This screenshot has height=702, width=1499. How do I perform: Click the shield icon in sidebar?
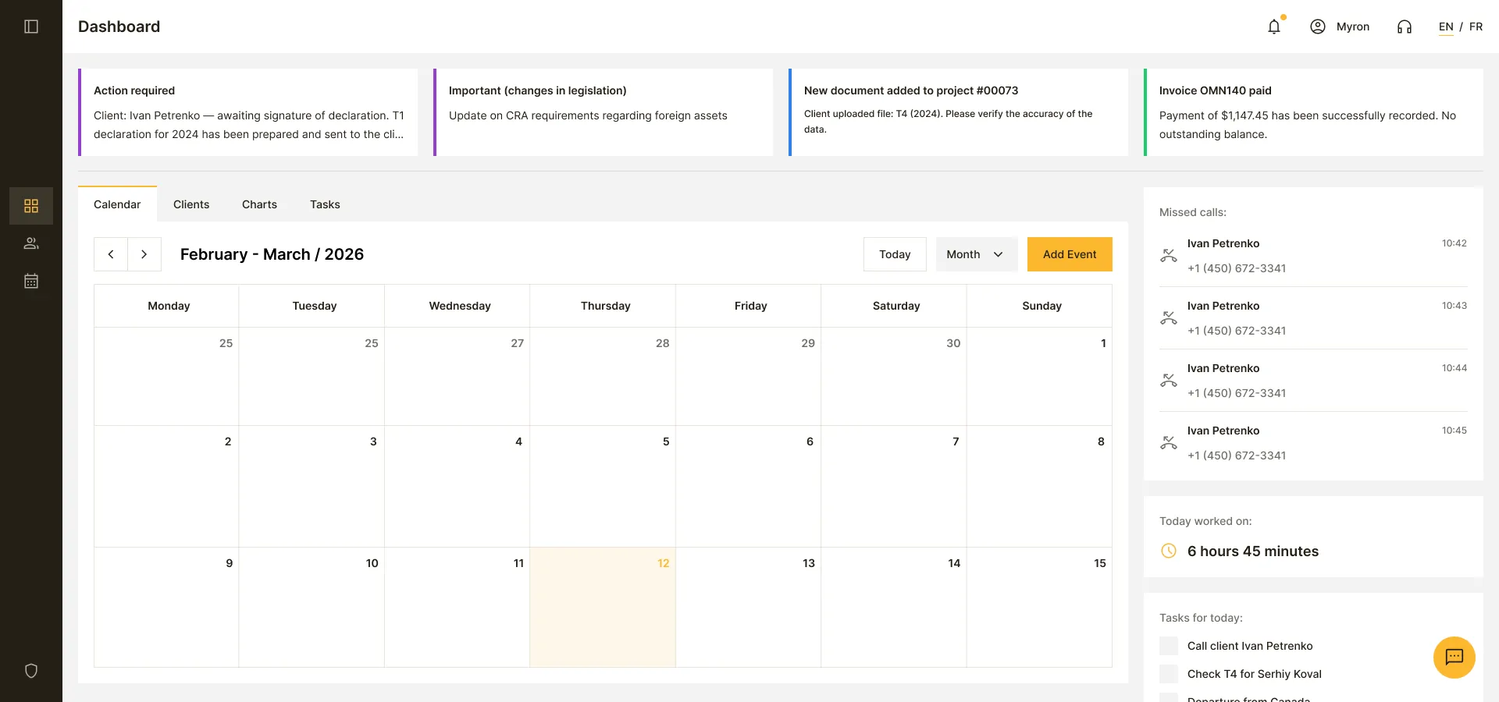[31, 671]
